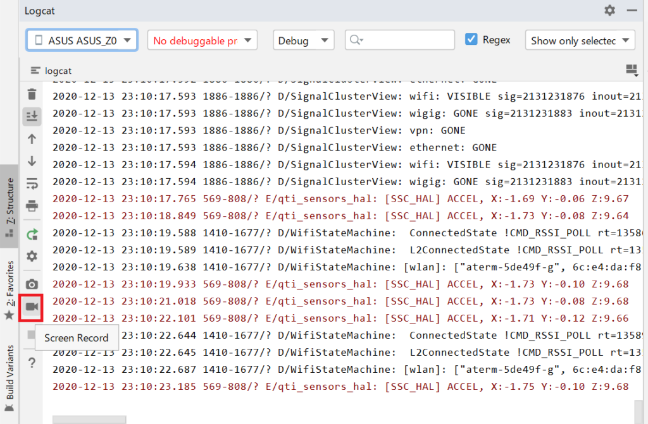
Task: Toggle the Regex checkbox
Action: (471, 39)
